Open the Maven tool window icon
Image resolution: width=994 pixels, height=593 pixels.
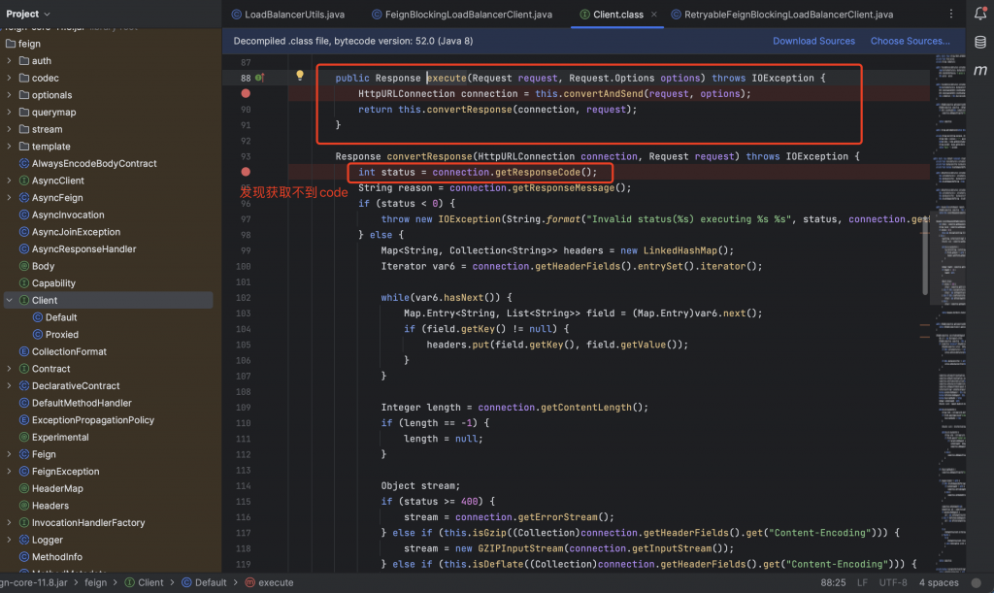coord(980,70)
